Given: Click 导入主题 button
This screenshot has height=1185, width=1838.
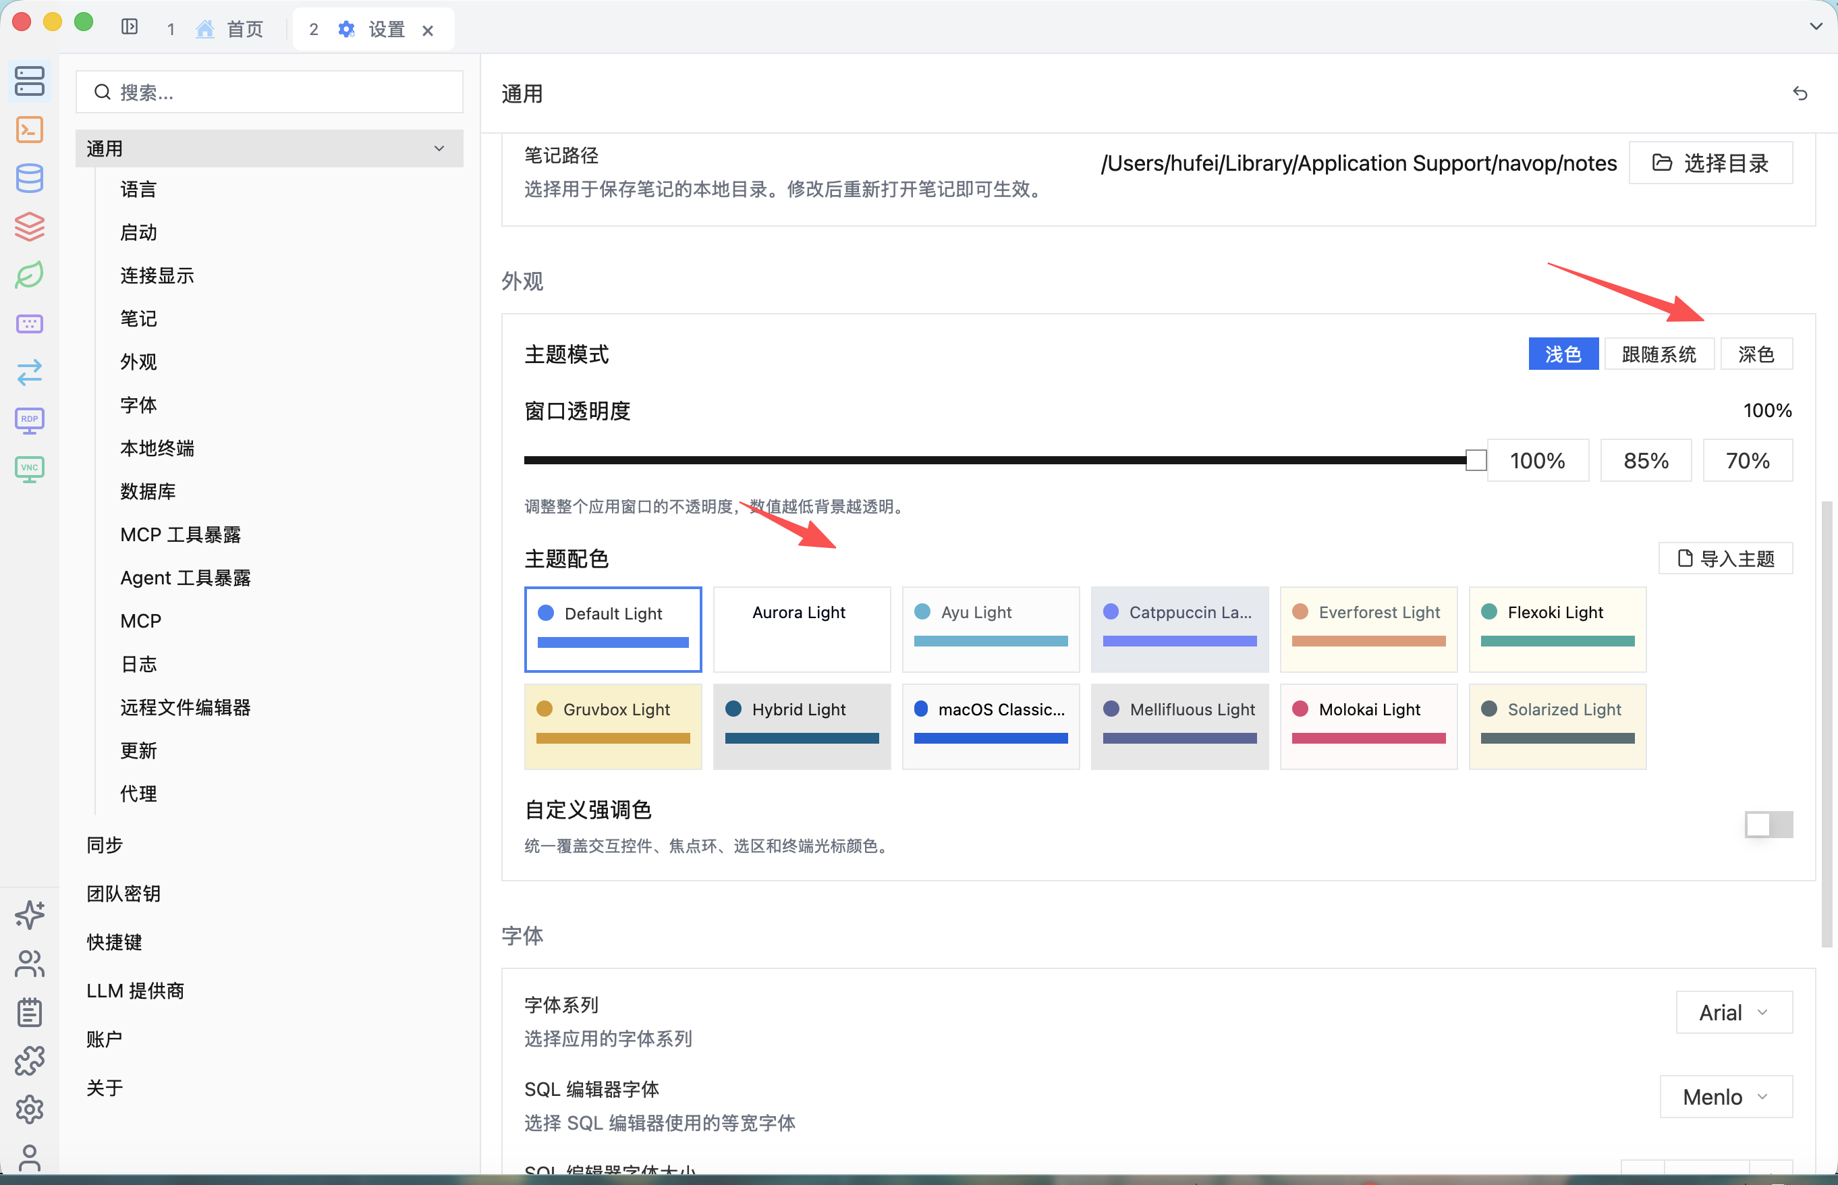Looking at the screenshot, I should click(1725, 558).
